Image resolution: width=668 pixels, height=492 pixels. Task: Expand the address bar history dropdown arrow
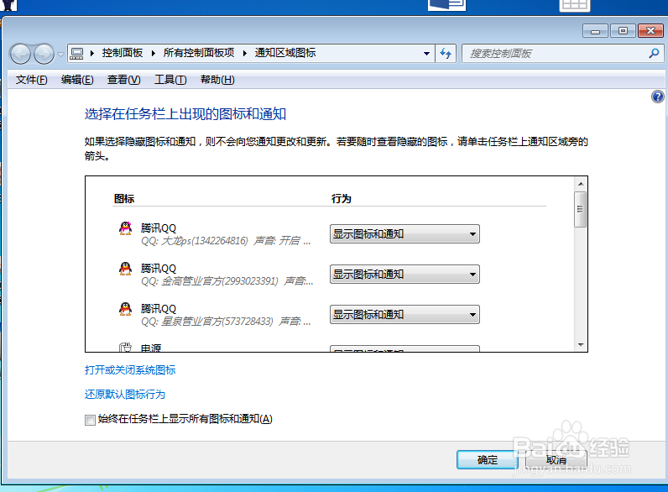(x=426, y=54)
